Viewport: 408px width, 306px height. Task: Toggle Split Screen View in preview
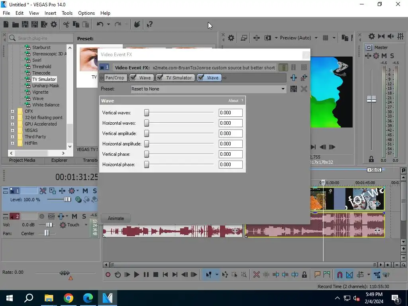click(x=267, y=38)
